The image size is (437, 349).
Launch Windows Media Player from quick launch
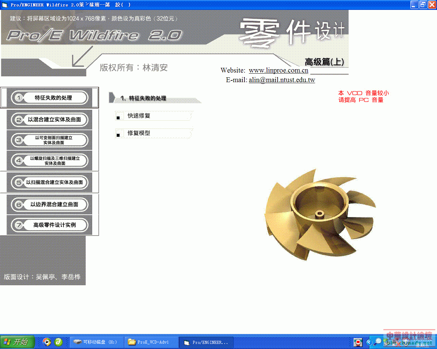coord(47,342)
